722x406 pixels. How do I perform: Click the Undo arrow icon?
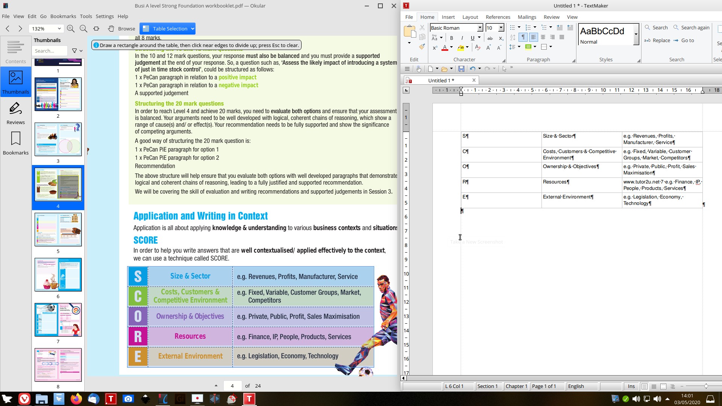(472, 69)
